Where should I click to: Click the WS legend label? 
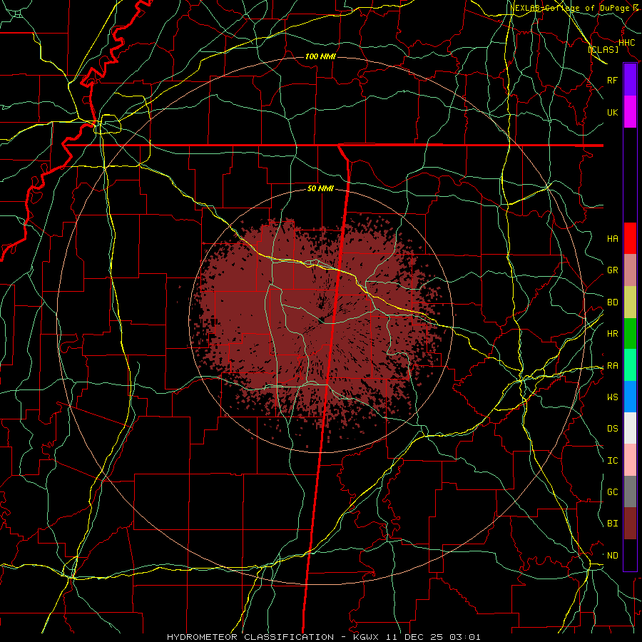pyautogui.click(x=612, y=397)
